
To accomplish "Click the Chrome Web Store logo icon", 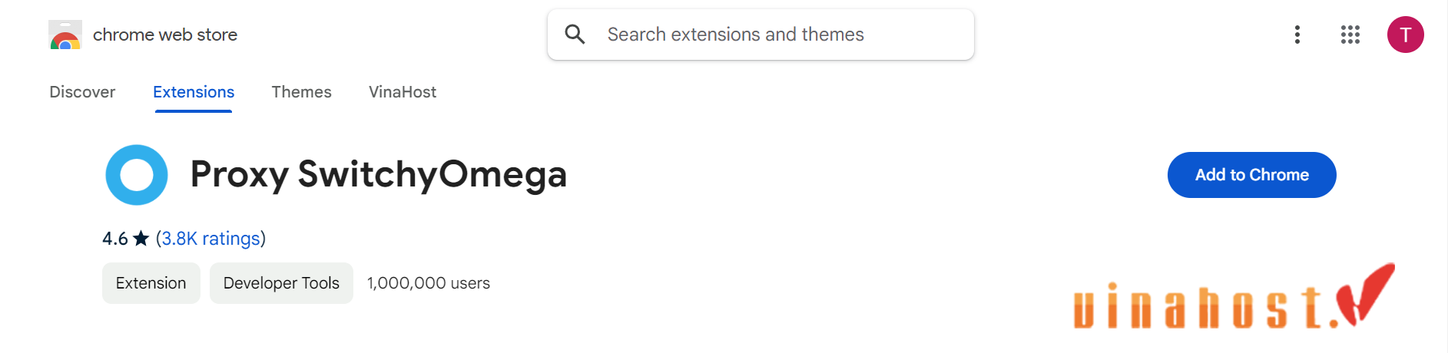I will pos(65,35).
